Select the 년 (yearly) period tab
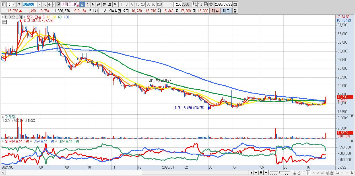This screenshot has width=355, height=176. click(x=98, y=4)
